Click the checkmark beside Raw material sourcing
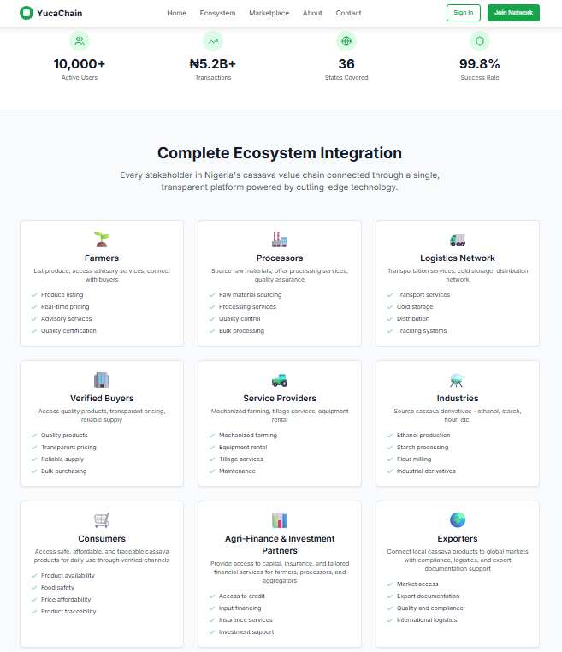 (212, 295)
